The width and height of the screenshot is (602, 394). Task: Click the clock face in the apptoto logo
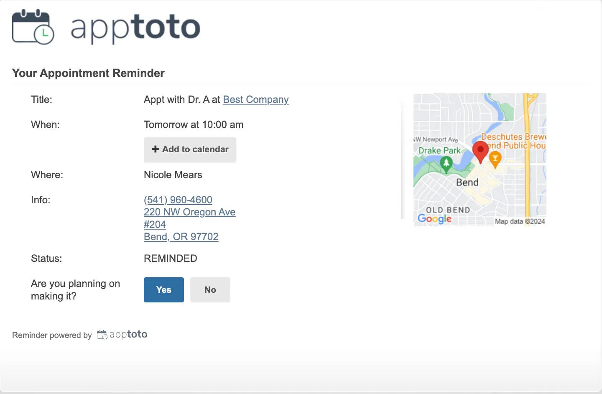click(x=43, y=33)
